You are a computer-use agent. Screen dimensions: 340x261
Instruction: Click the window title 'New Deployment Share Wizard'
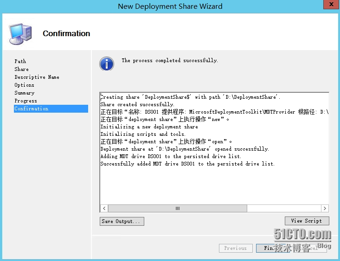(x=170, y=6)
